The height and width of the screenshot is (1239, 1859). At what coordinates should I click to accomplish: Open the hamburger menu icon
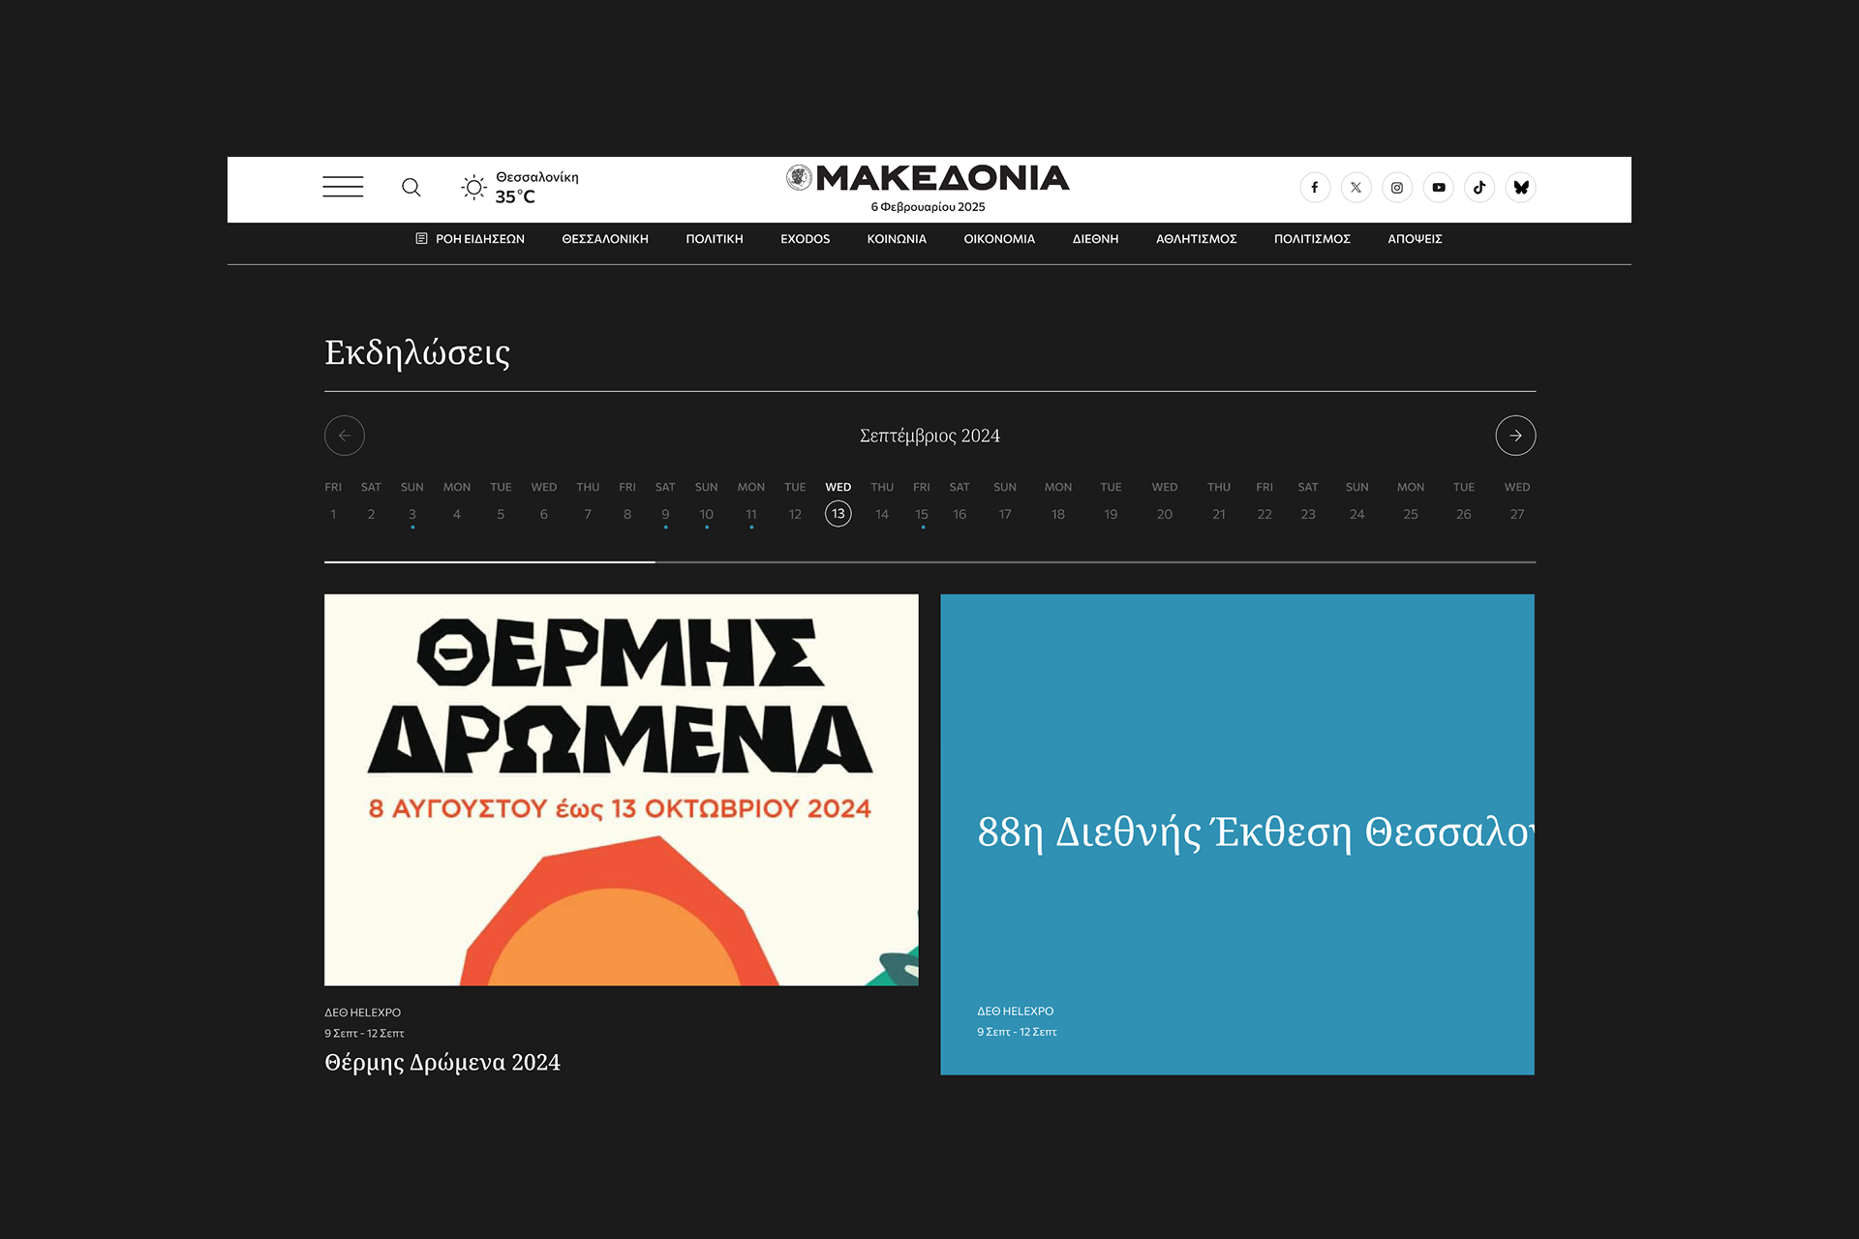(343, 187)
